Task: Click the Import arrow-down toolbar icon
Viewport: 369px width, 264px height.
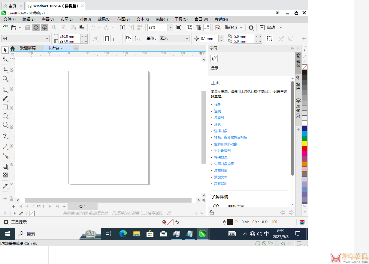Action: coord(122,28)
